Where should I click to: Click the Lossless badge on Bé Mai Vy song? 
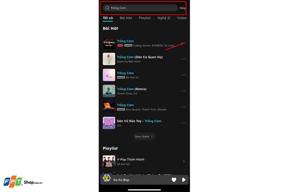click(x=121, y=77)
